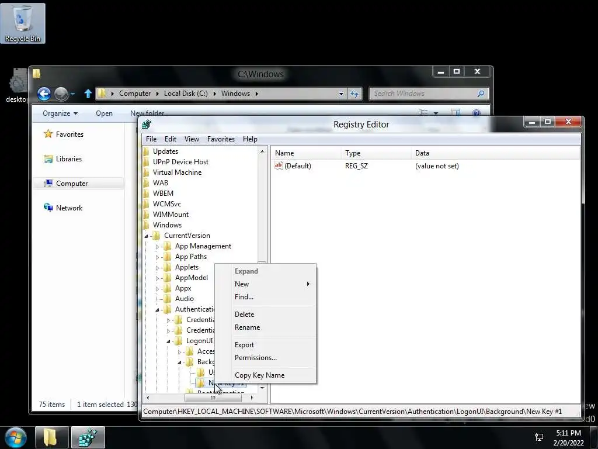Click the folder icon of CurrentVersion key
This screenshot has height=449, width=598.
(x=157, y=236)
